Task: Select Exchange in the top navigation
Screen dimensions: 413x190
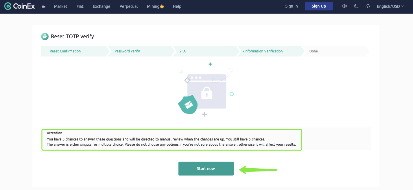Action: pos(102,6)
